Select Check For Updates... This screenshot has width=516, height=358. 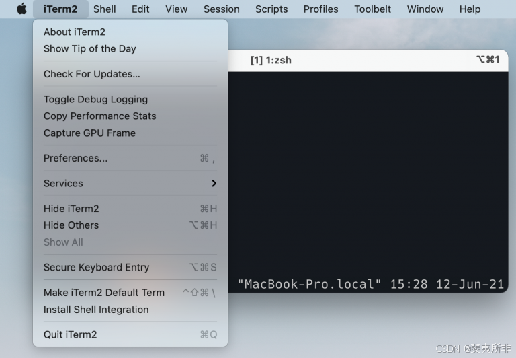pos(130,74)
